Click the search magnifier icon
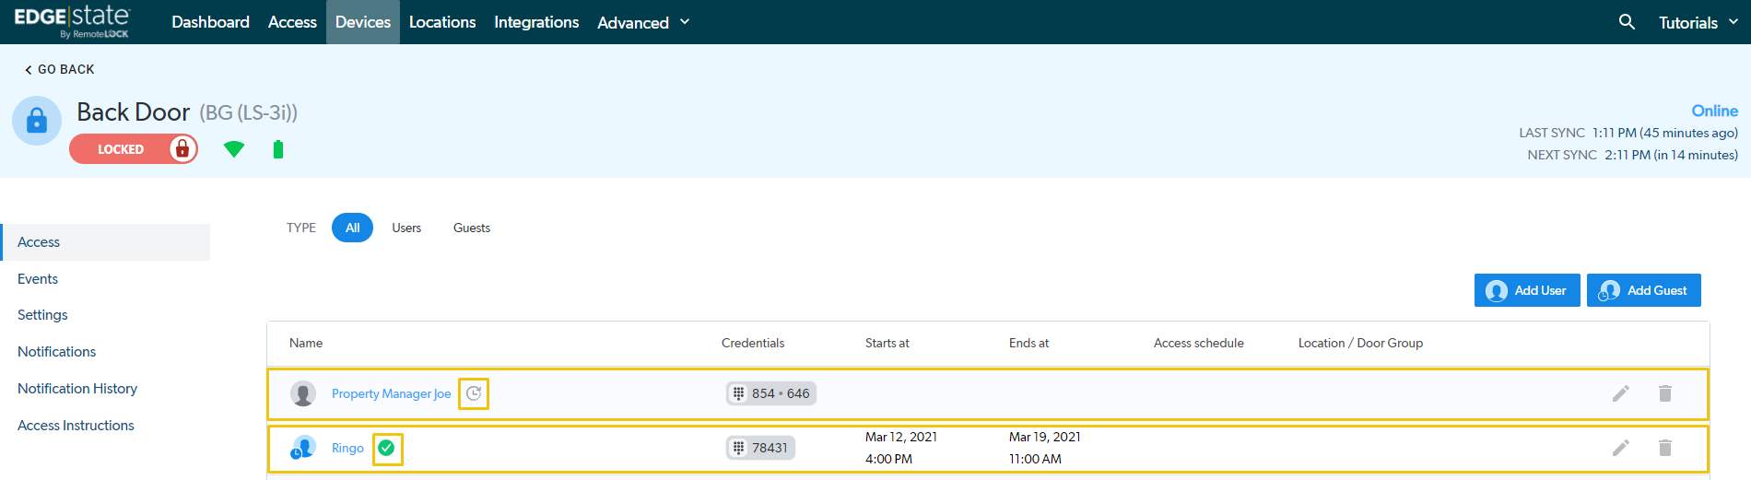The image size is (1751, 480). (x=1627, y=21)
